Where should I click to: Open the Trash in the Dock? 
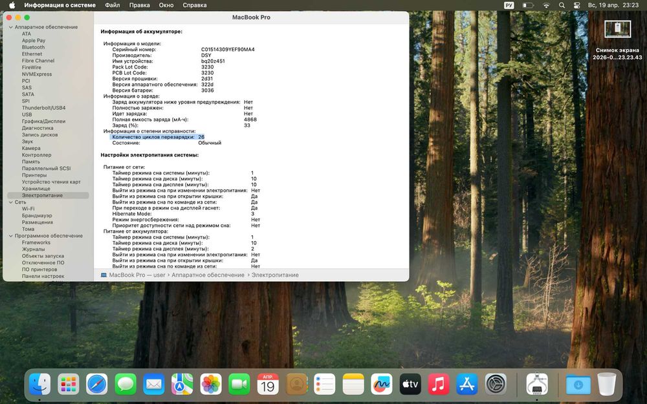(x=607, y=384)
